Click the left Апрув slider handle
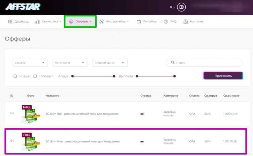The image size is (253, 156). click(x=73, y=76)
